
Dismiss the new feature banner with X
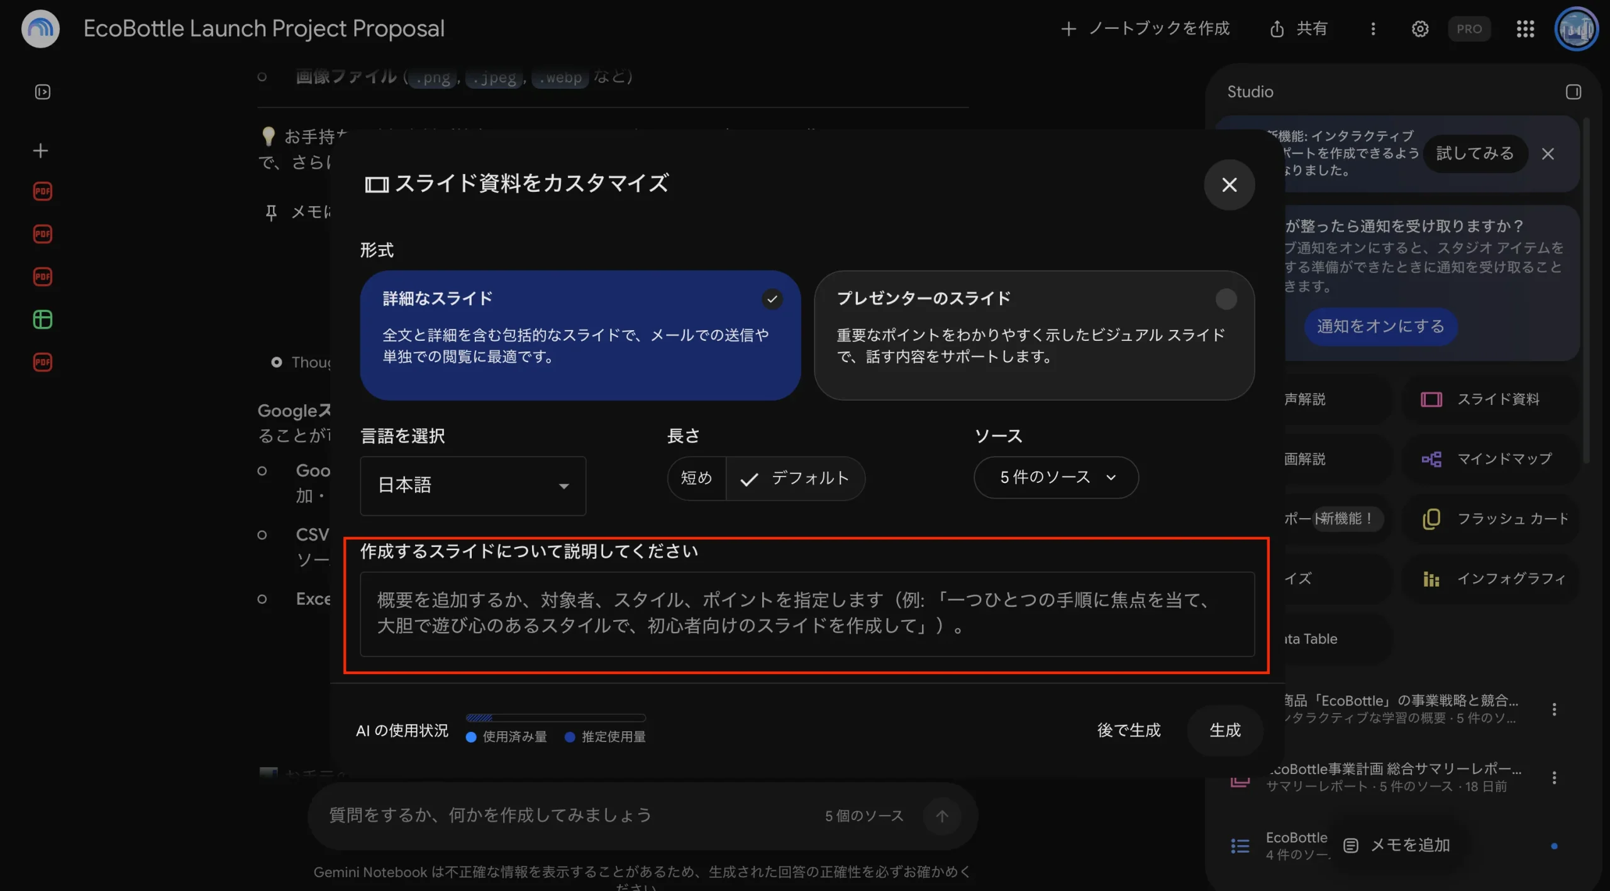(x=1548, y=153)
